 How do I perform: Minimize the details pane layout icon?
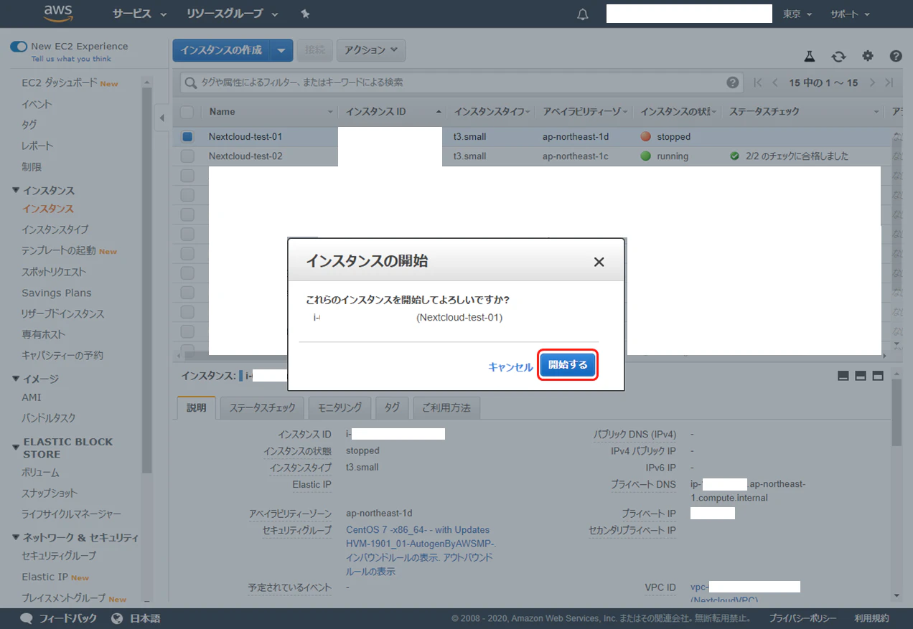click(x=843, y=376)
